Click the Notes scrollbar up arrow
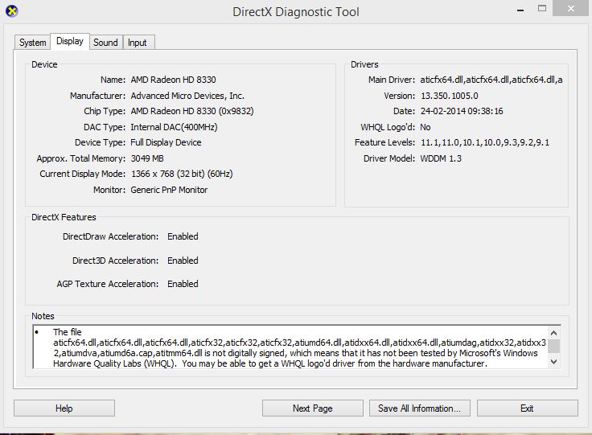Viewport: 592px width, 435px height. 553,333
